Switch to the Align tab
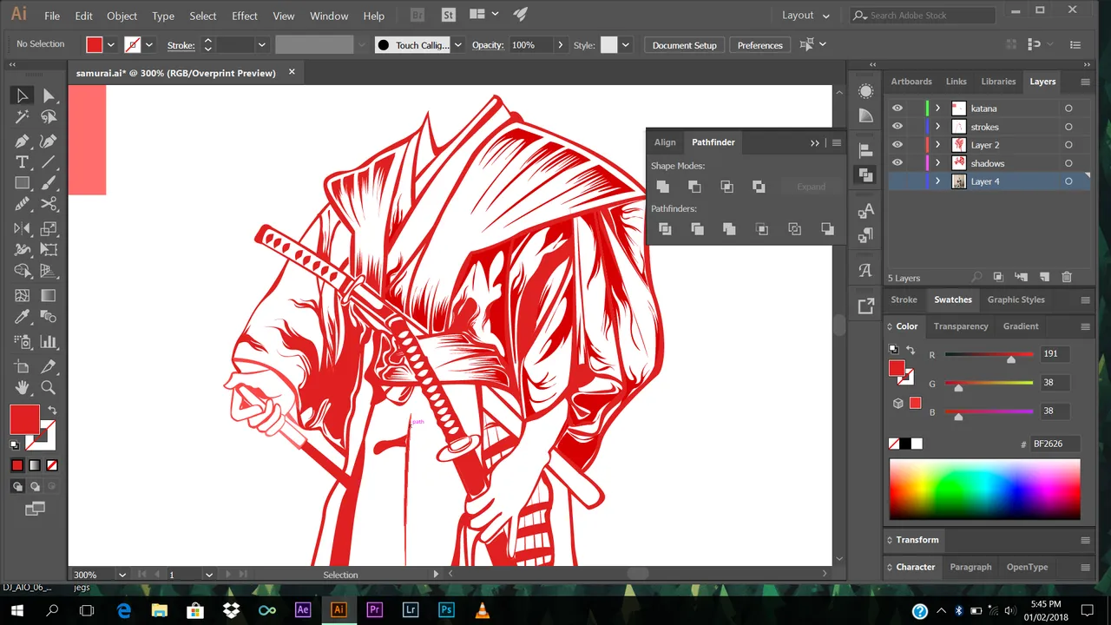 click(665, 142)
